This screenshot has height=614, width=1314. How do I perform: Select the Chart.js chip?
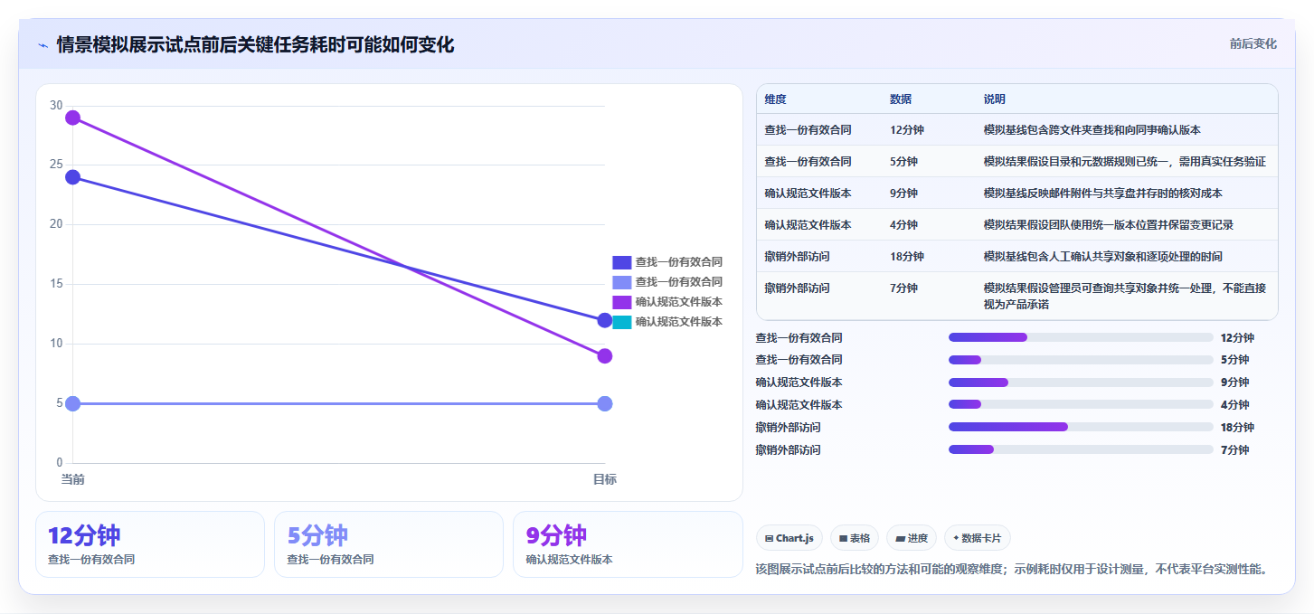click(x=789, y=538)
